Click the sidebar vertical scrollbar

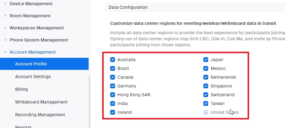(89, 100)
